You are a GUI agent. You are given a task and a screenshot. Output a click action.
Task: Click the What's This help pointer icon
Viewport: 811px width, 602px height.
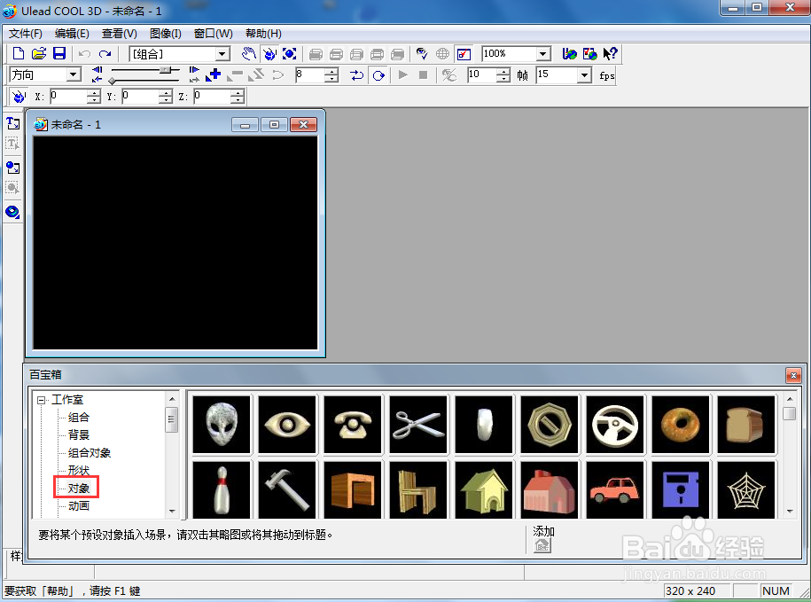pyautogui.click(x=611, y=53)
